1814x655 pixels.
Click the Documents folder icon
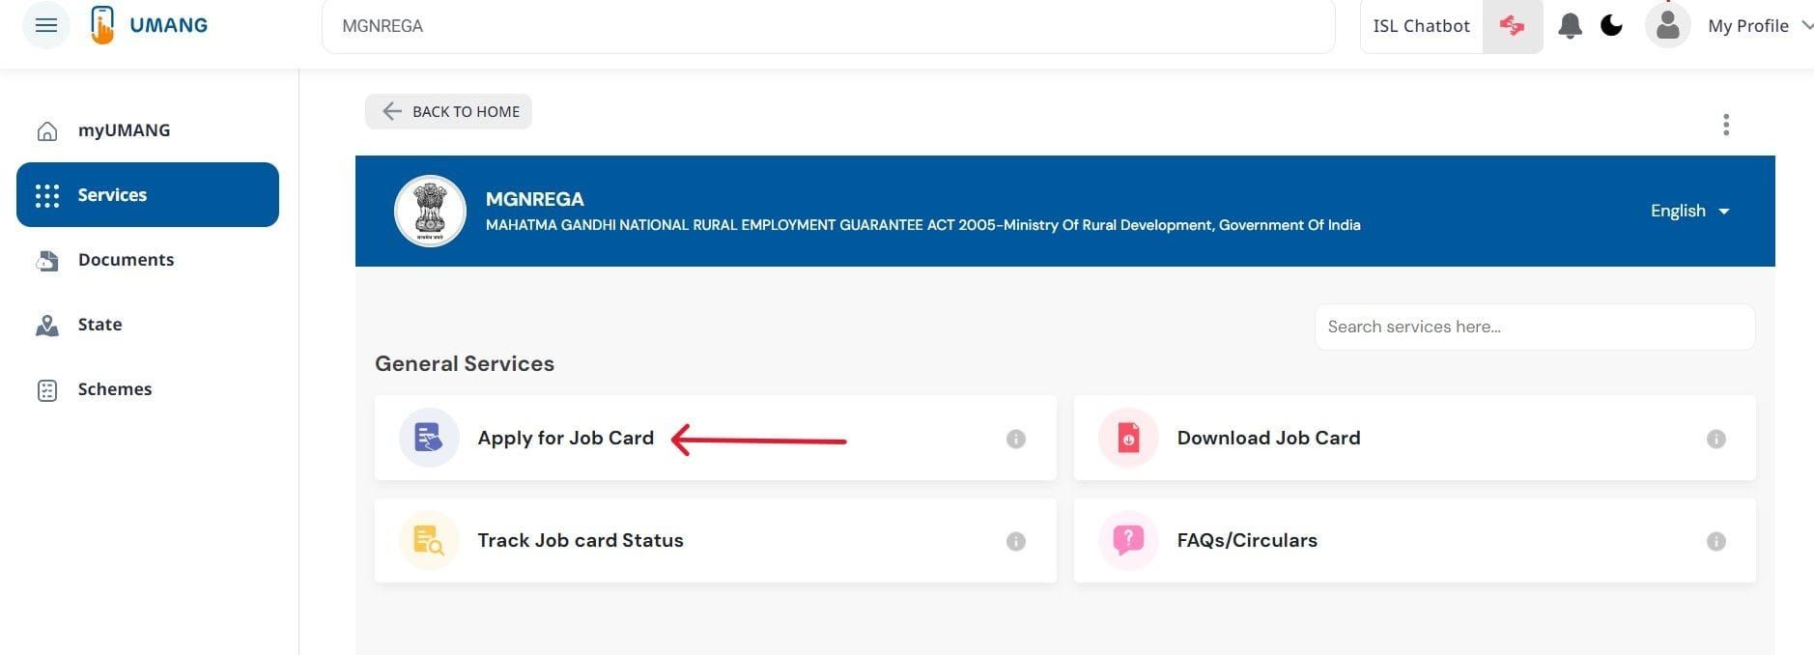[46, 261]
